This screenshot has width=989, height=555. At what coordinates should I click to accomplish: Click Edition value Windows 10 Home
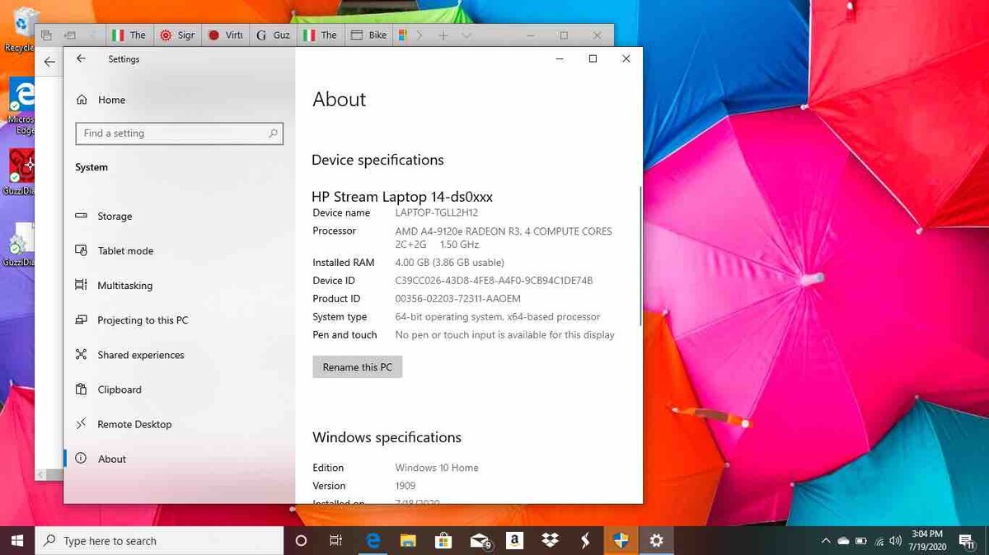(x=437, y=468)
